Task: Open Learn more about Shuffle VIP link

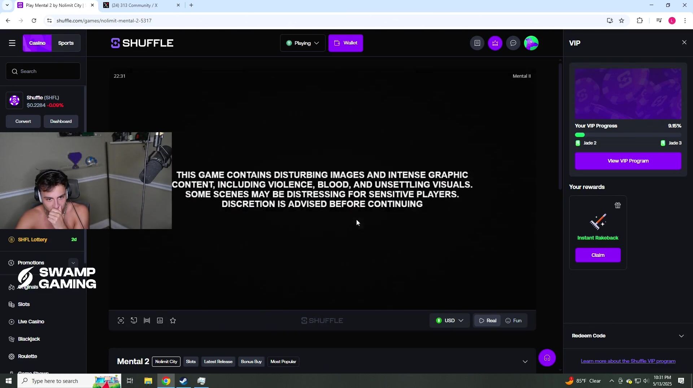Action: (x=628, y=361)
